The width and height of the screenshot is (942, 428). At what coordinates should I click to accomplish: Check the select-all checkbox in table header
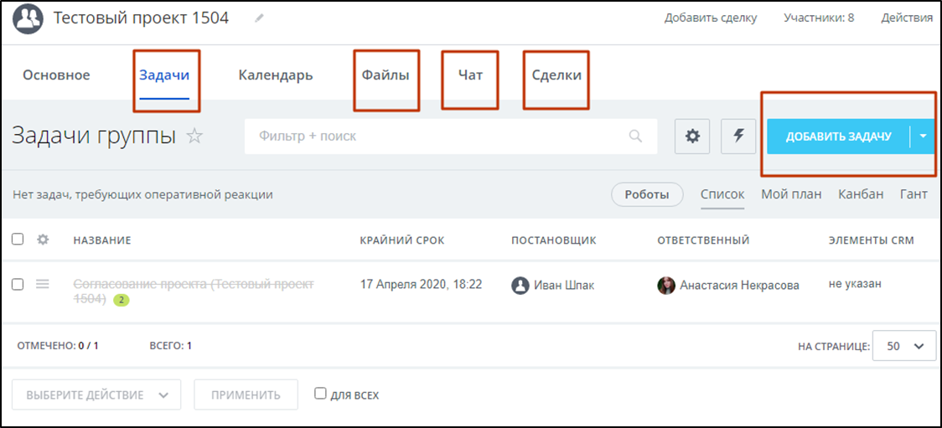pyautogui.click(x=18, y=240)
